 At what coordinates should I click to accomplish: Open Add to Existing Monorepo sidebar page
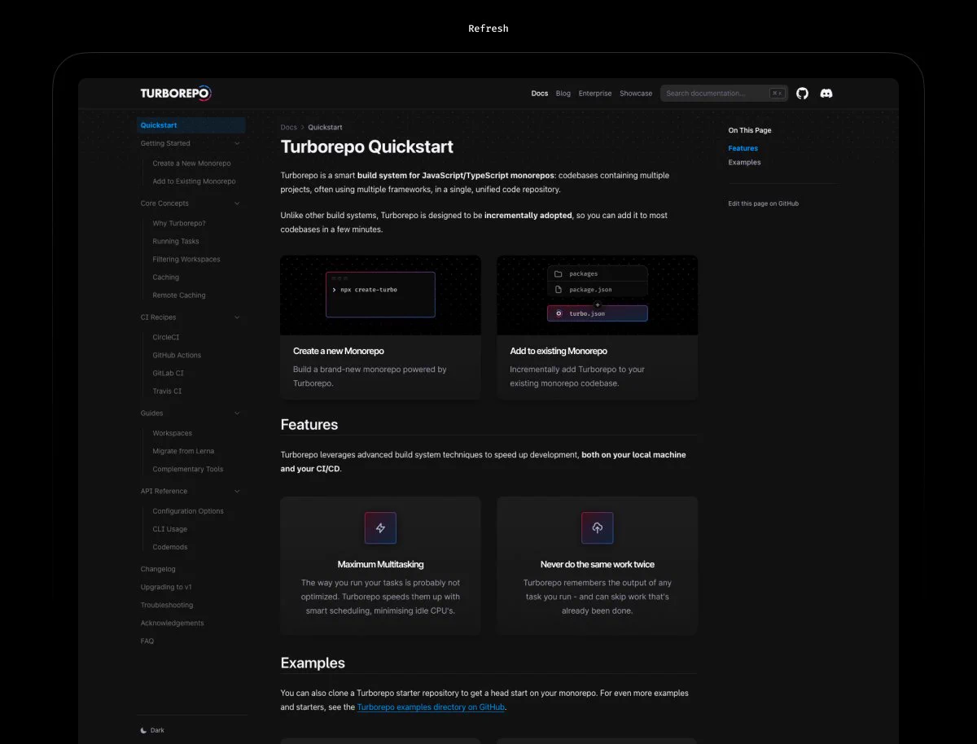pos(194,182)
